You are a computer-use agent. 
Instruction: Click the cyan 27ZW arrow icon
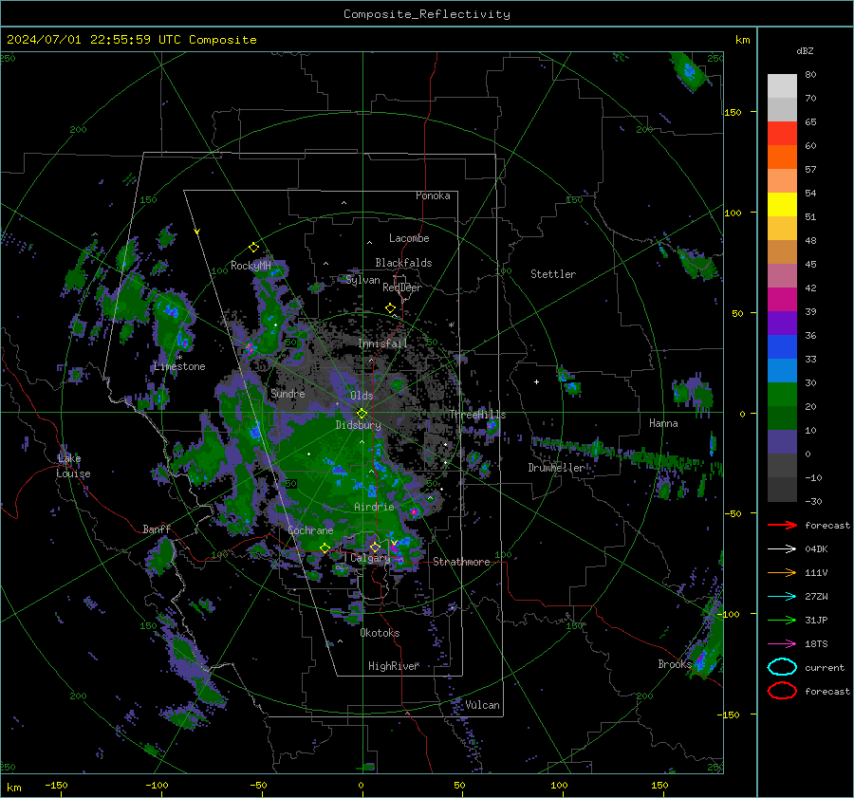(x=782, y=596)
